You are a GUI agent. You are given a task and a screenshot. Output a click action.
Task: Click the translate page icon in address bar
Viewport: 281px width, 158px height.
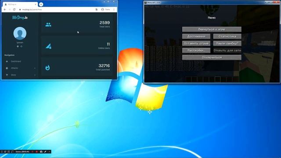click(x=97, y=10)
